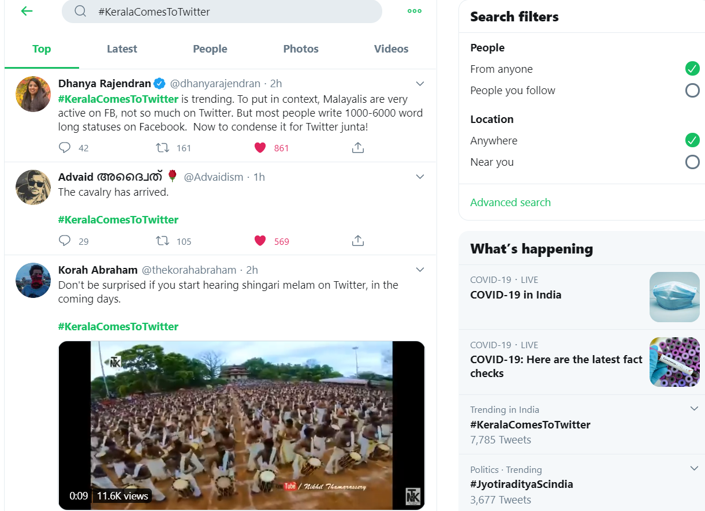Open the three-dot more options menu
Viewport: 705px width, 511px height.
(x=414, y=11)
